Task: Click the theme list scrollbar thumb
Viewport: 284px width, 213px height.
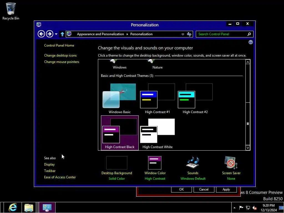Action: click(248, 124)
